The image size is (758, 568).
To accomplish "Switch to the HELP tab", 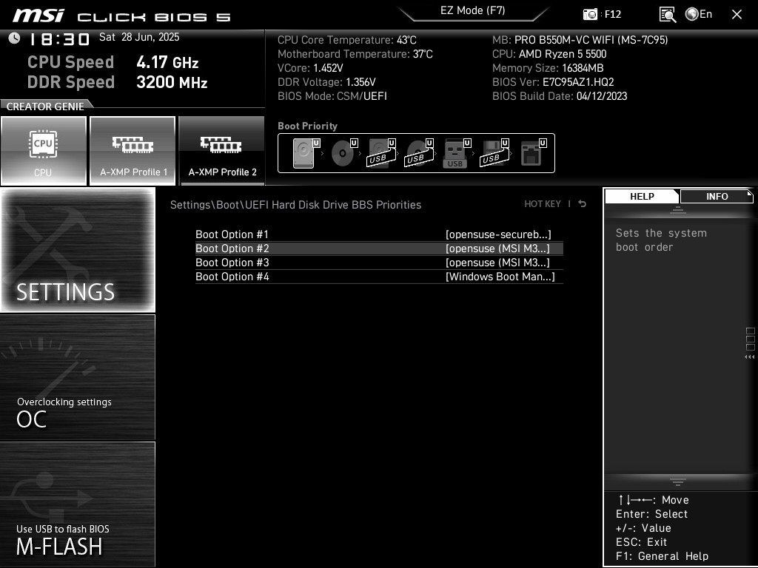I will click(642, 196).
